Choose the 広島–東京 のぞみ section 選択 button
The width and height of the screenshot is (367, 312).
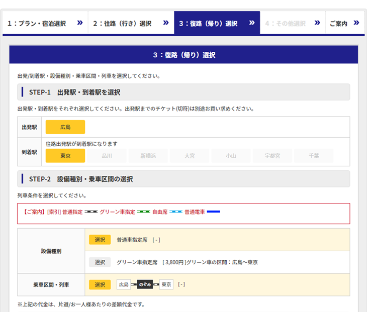click(100, 284)
